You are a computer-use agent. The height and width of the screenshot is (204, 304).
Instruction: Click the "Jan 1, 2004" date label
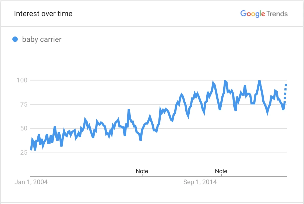tap(31, 182)
